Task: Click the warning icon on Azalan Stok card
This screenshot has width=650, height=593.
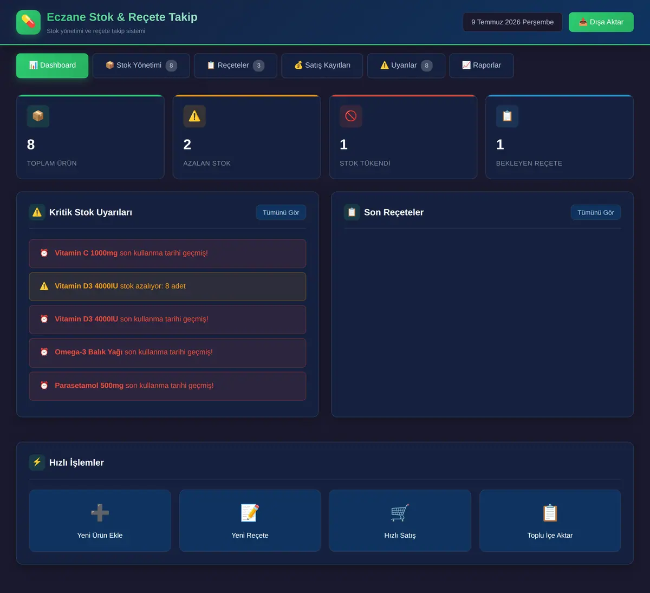Action: pos(194,116)
